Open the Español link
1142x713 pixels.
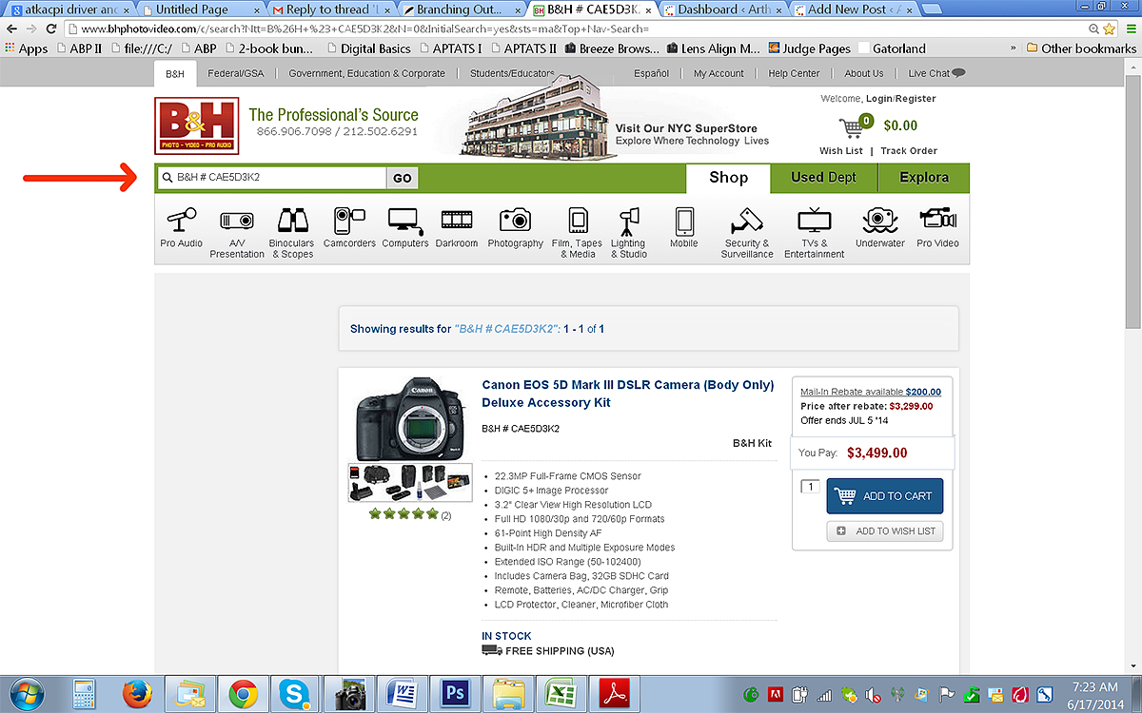tap(652, 73)
